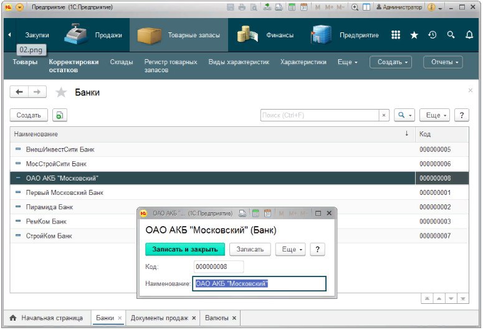This screenshot has height=330, width=483.
Task: Open the 1C main menu dropdown
Action: click(20, 7)
